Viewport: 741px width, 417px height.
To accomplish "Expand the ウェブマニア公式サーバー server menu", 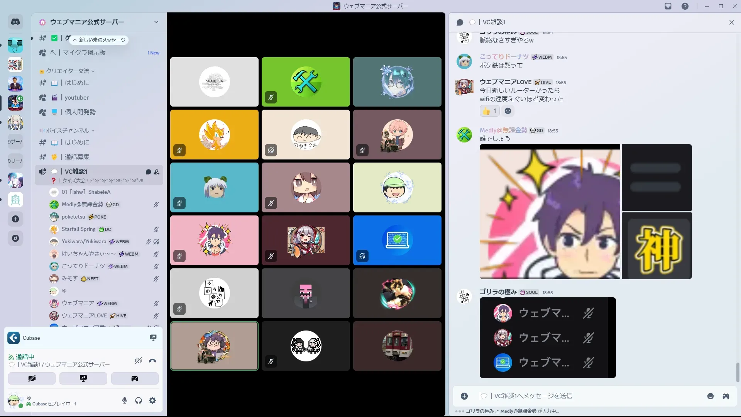I will coord(156,22).
